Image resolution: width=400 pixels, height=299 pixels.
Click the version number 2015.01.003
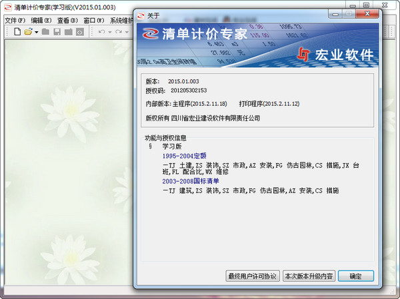click(183, 81)
